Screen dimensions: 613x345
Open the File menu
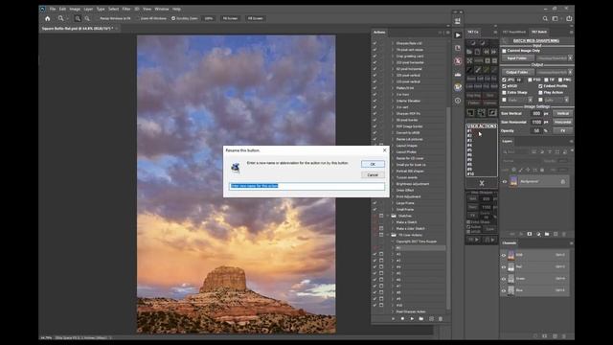(x=53, y=9)
